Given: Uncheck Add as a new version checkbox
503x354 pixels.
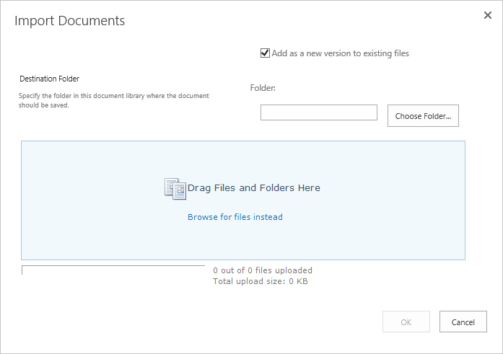Looking at the screenshot, I should click(265, 53).
